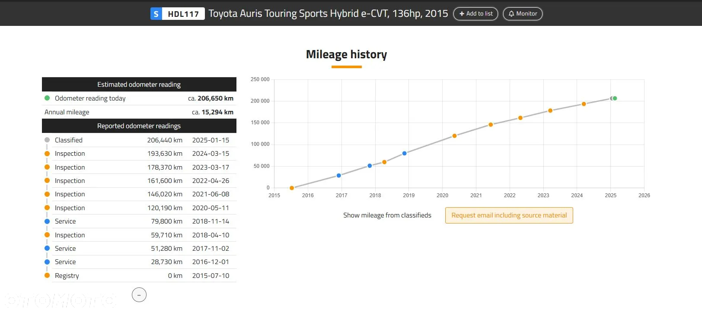Click the 146,020 km reading
This screenshot has height=312, width=702.
tap(165, 194)
